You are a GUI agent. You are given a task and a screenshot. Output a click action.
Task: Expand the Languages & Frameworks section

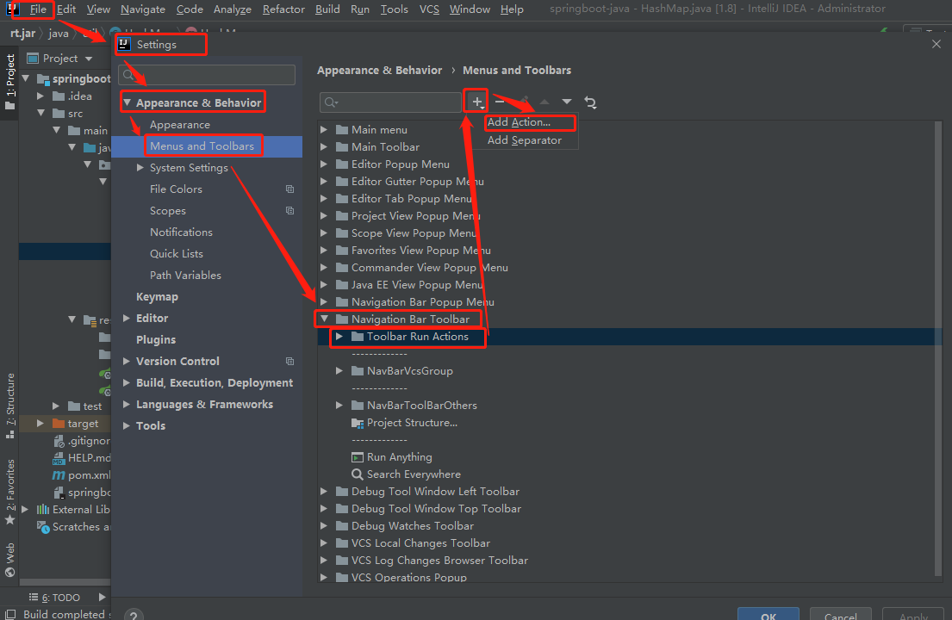[127, 404]
